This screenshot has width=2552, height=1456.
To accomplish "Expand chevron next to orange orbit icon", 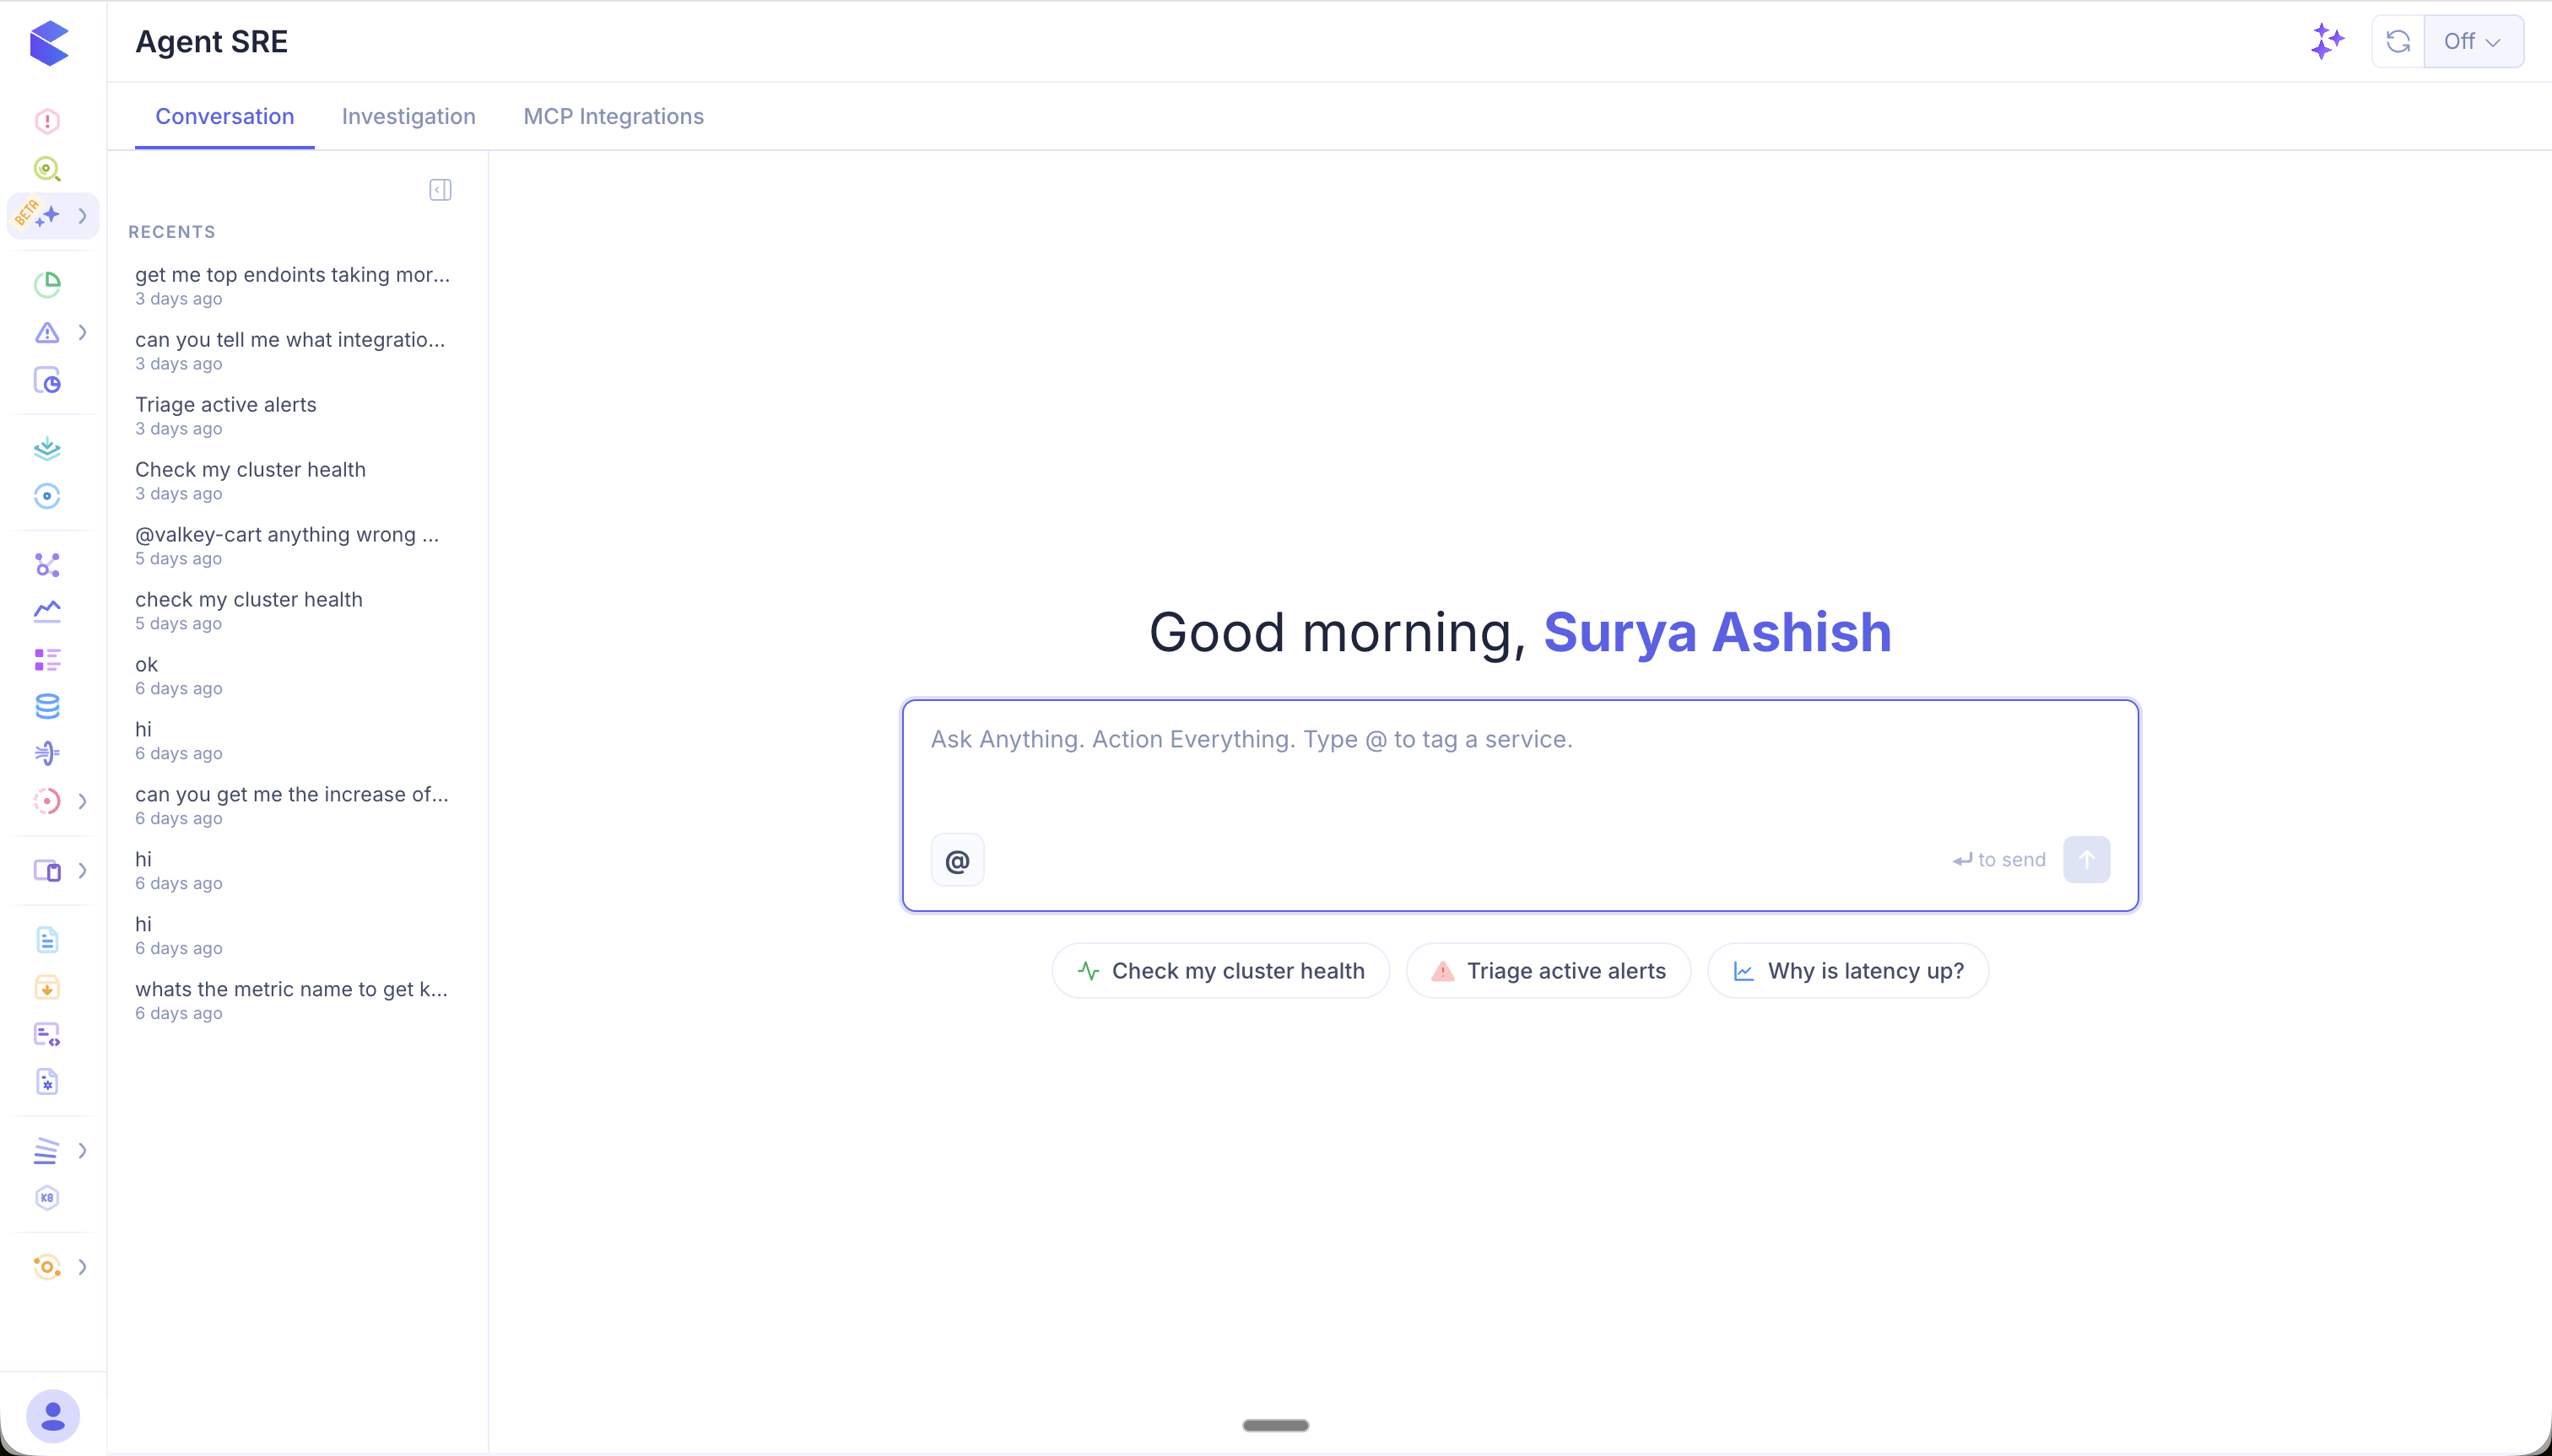I will coord(83,1266).
